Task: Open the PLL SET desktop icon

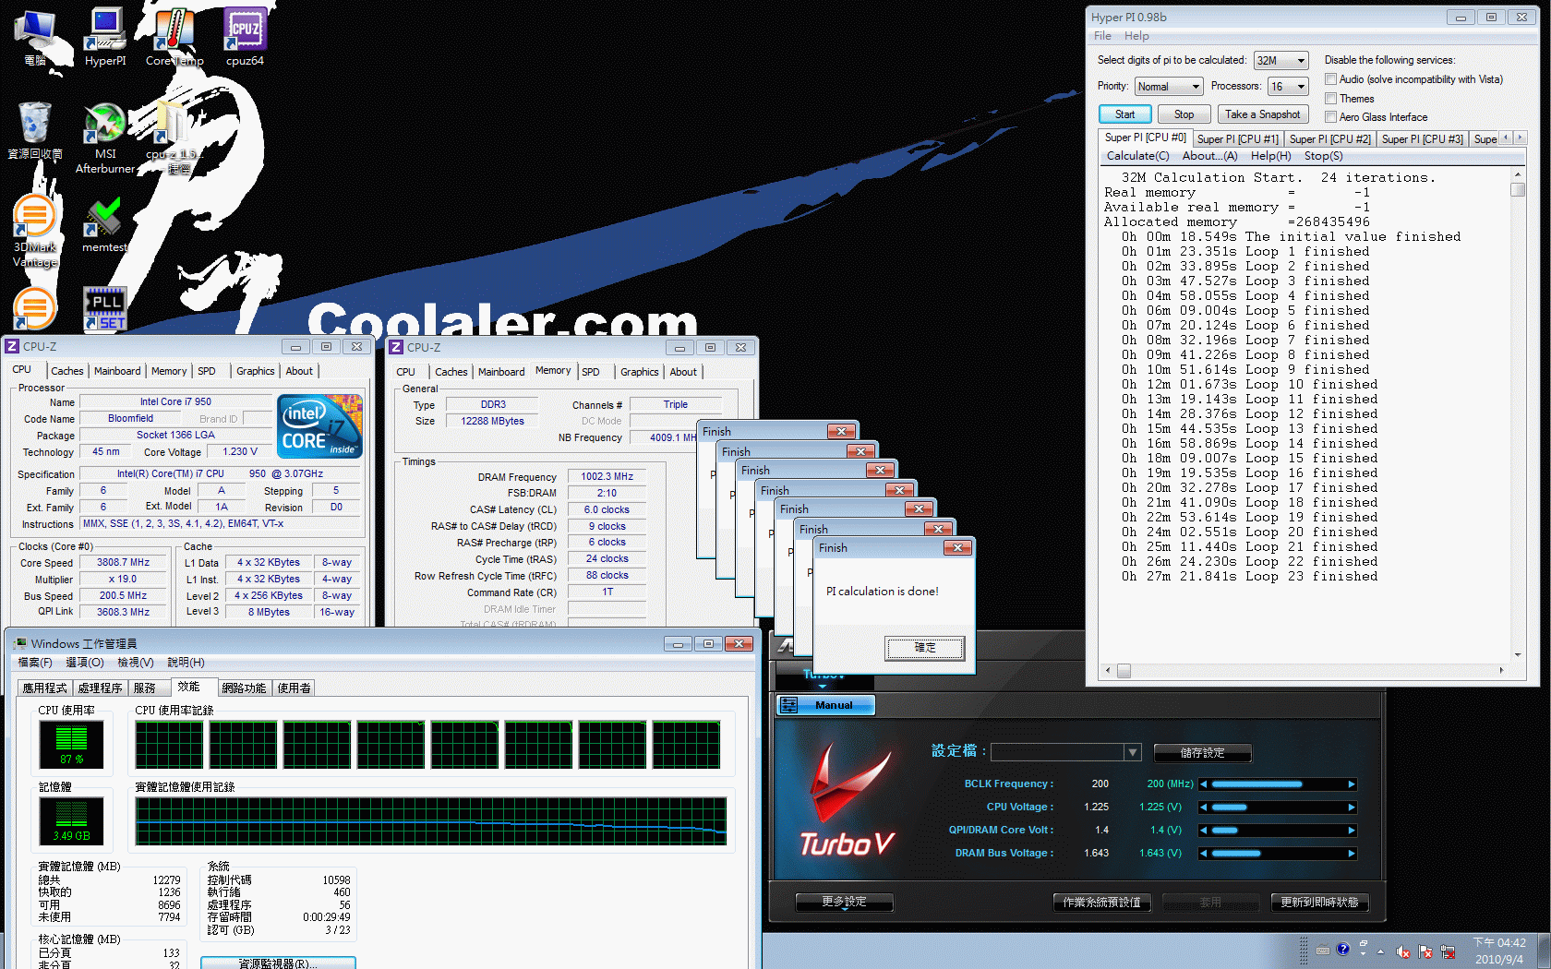Action: tap(105, 308)
